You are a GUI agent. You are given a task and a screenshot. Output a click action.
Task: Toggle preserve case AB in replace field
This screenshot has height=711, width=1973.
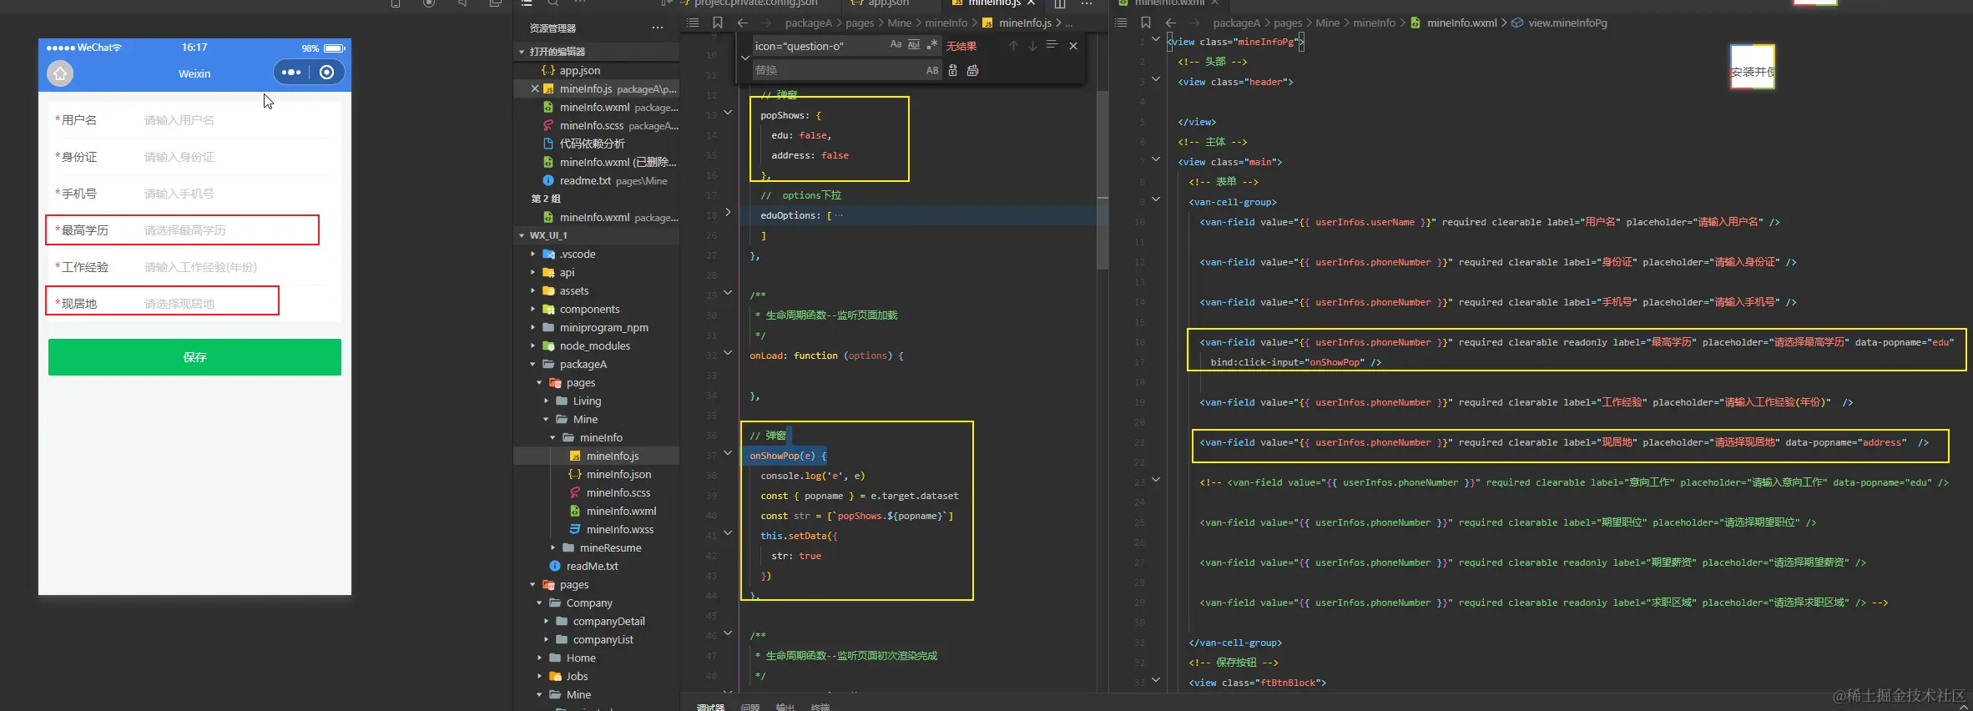click(932, 70)
